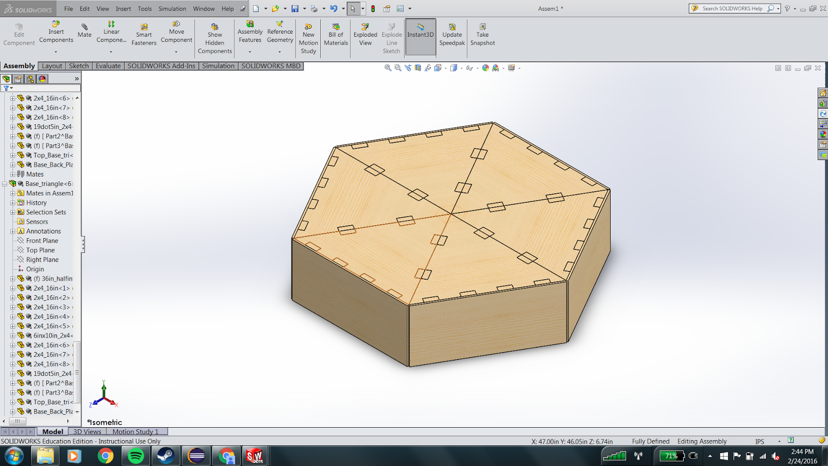
Task: Click Take Snapshot tool
Action: pyautogui.click(x=483, y=35)
